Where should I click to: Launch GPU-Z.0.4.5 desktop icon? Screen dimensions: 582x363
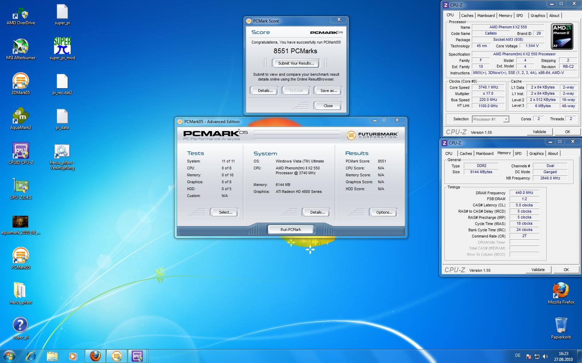click(x=21, y=189)
